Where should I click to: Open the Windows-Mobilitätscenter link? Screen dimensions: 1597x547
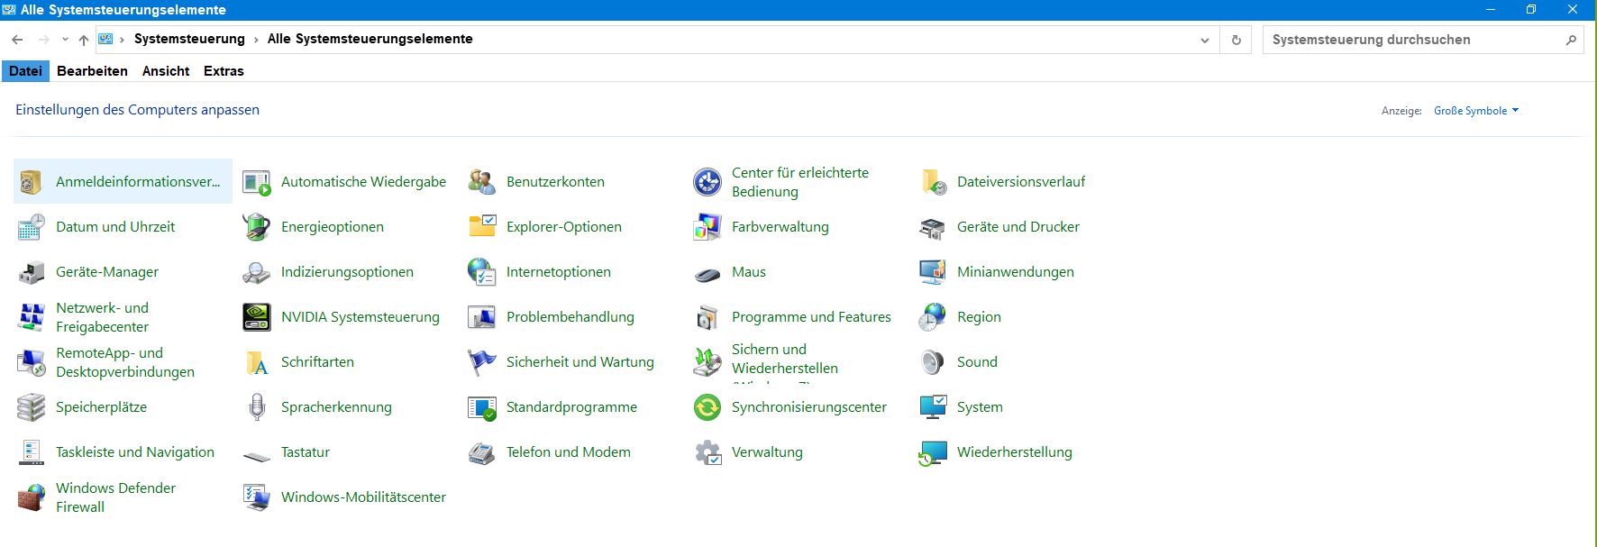tap(363, 497)
